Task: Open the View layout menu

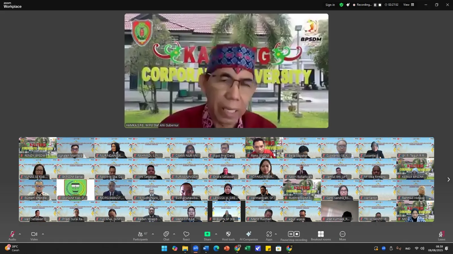Action: click(x=409, y=5)
